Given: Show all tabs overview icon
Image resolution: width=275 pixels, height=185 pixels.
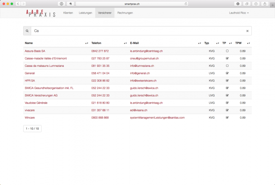Looking at the screenshot, I should point(247,4).
